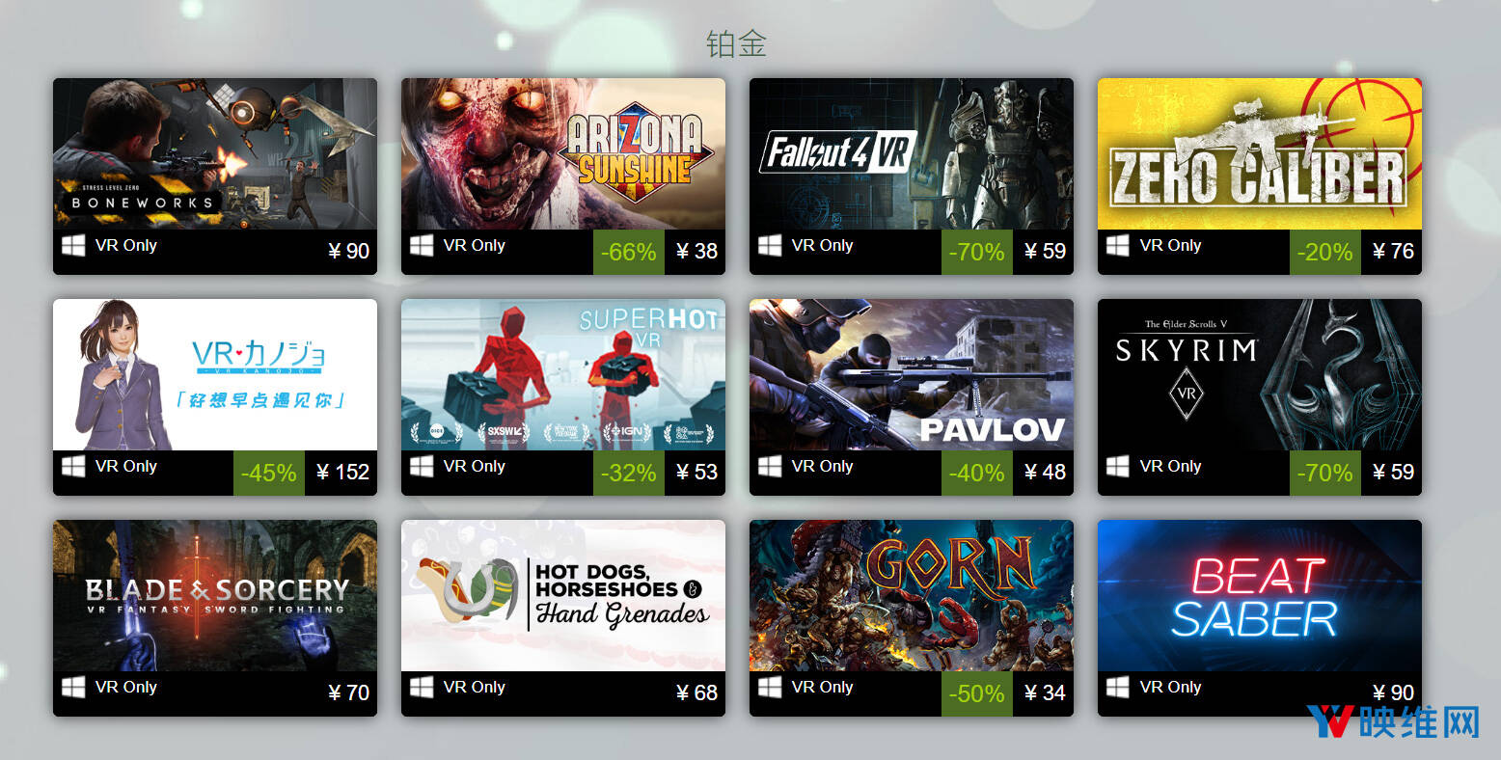Click the -66% discount badge on Arizona Sunshine
Image resolution: width=1501 pixels, height=760 pixels.
click(629, 252)
